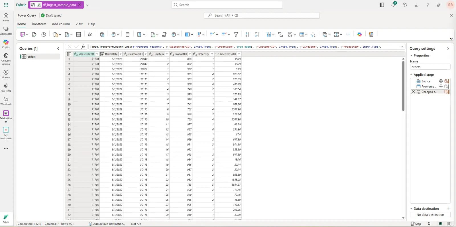Open the SalesOrderID column filter dropdown

[x=97, y=54]
